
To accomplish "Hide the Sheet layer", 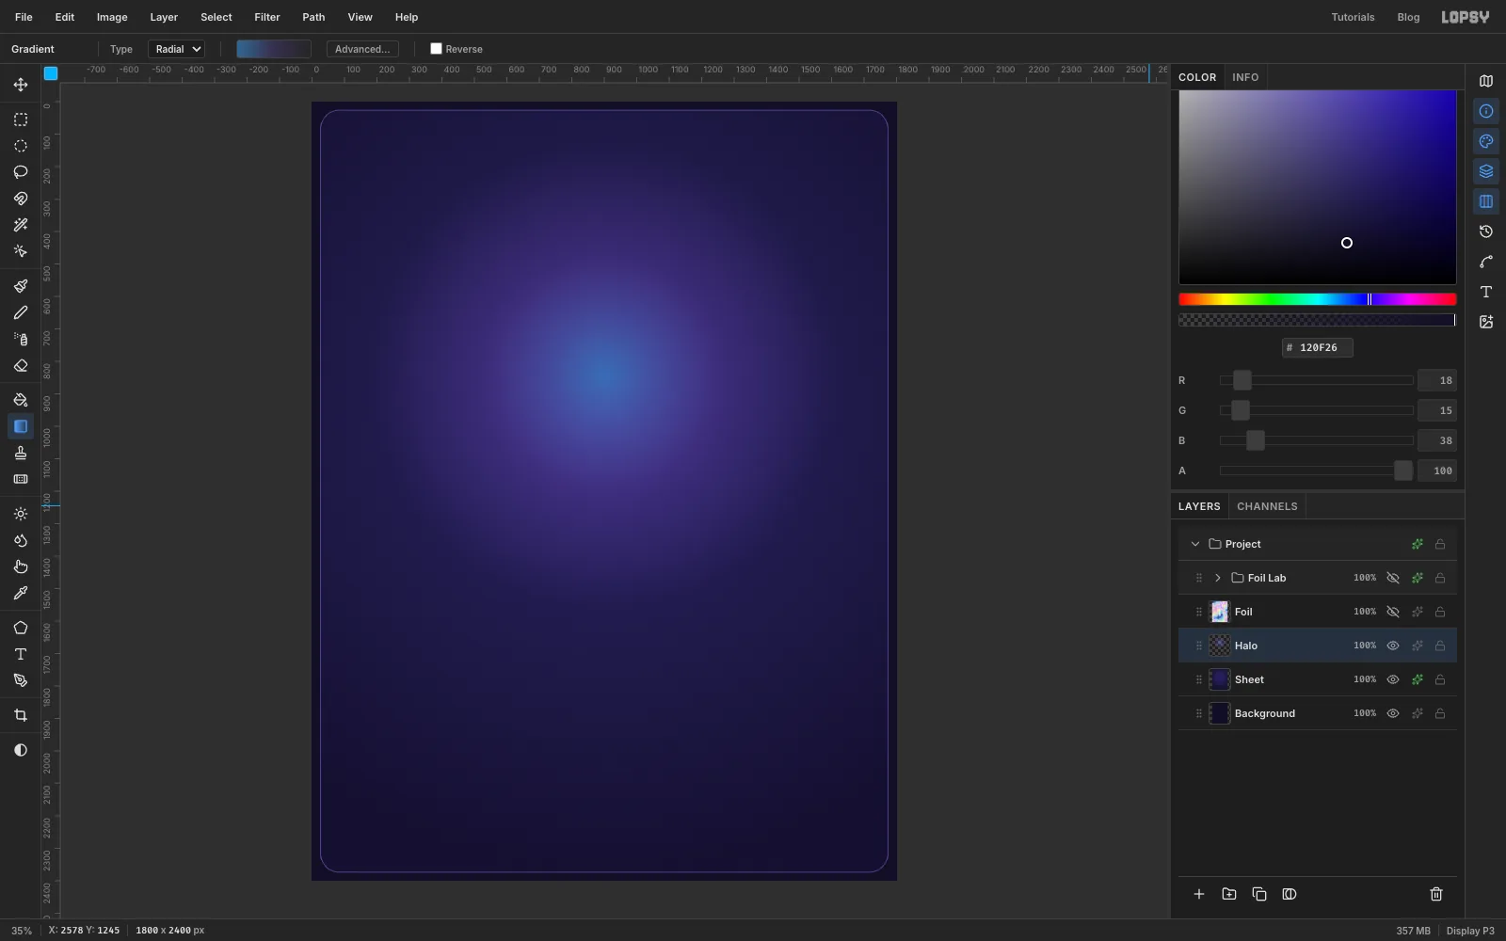I will (x=1393, y=679).
